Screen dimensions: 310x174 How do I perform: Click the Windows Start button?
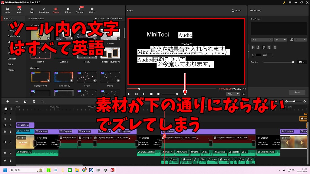pos(5,170)
